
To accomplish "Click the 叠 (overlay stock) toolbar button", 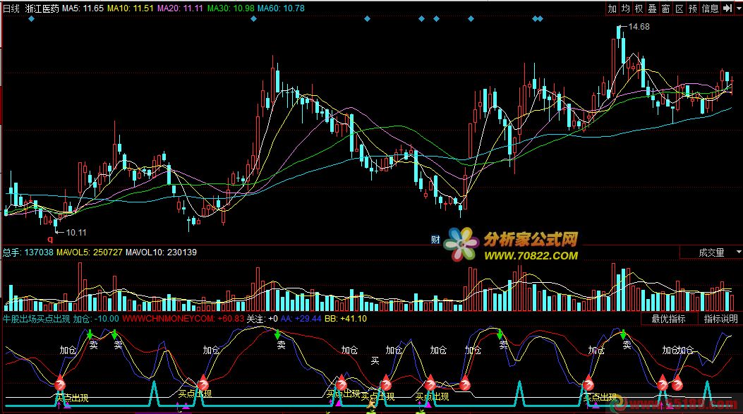I will (x=653, y=8).
